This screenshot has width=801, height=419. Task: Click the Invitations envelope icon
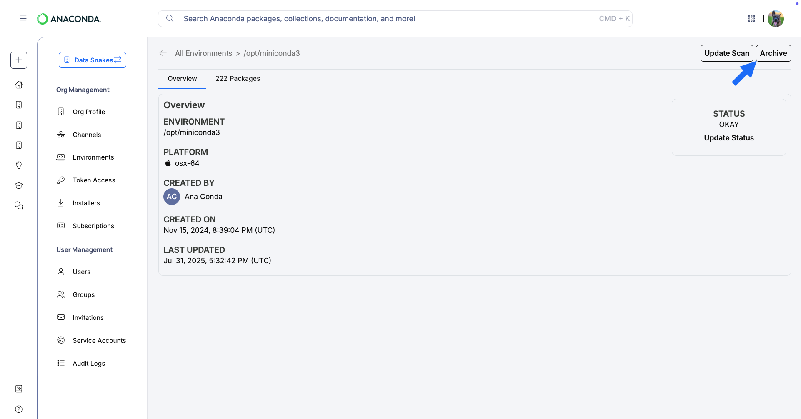(x=61, y=317)
